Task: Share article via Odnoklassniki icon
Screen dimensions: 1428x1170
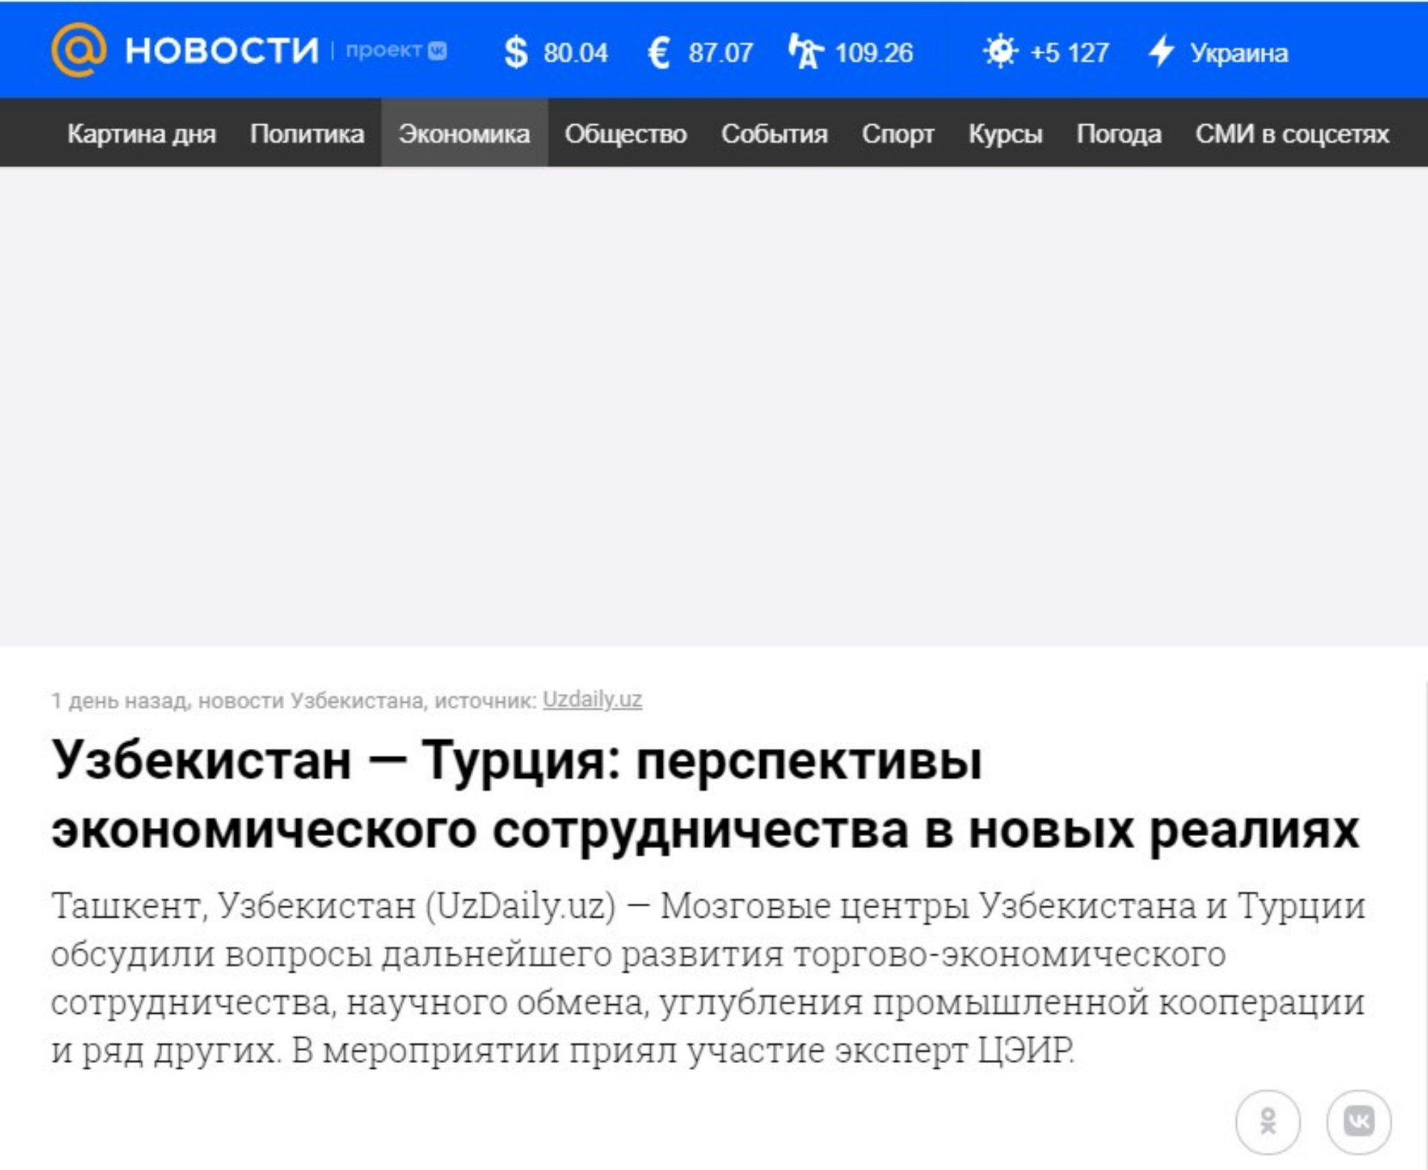Action: tap(1267, 1121)
